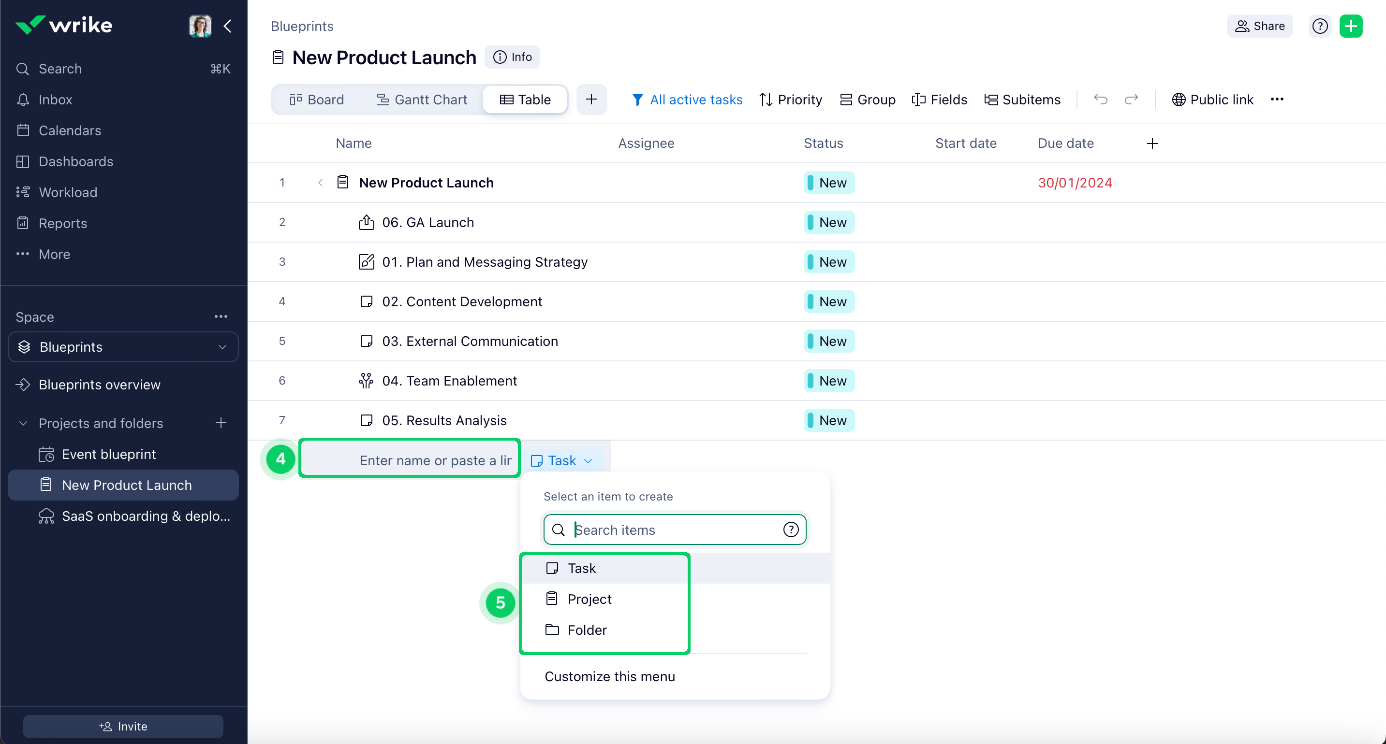This screenshot has height=744, width=1386.
Task: Collapse the Projects and folders section
Action: click(23, 423)
